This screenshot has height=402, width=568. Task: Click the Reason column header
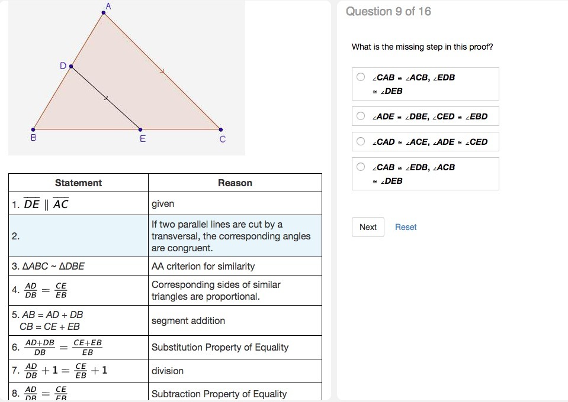point(235,183)
